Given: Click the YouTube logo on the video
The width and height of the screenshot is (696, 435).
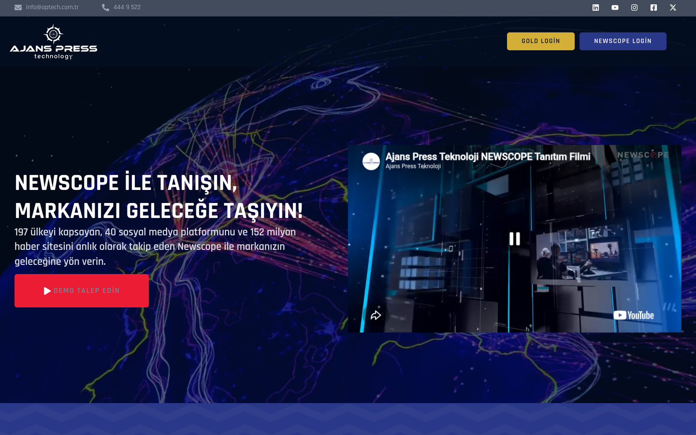Looking at the screenshot, I should point(634,315).
